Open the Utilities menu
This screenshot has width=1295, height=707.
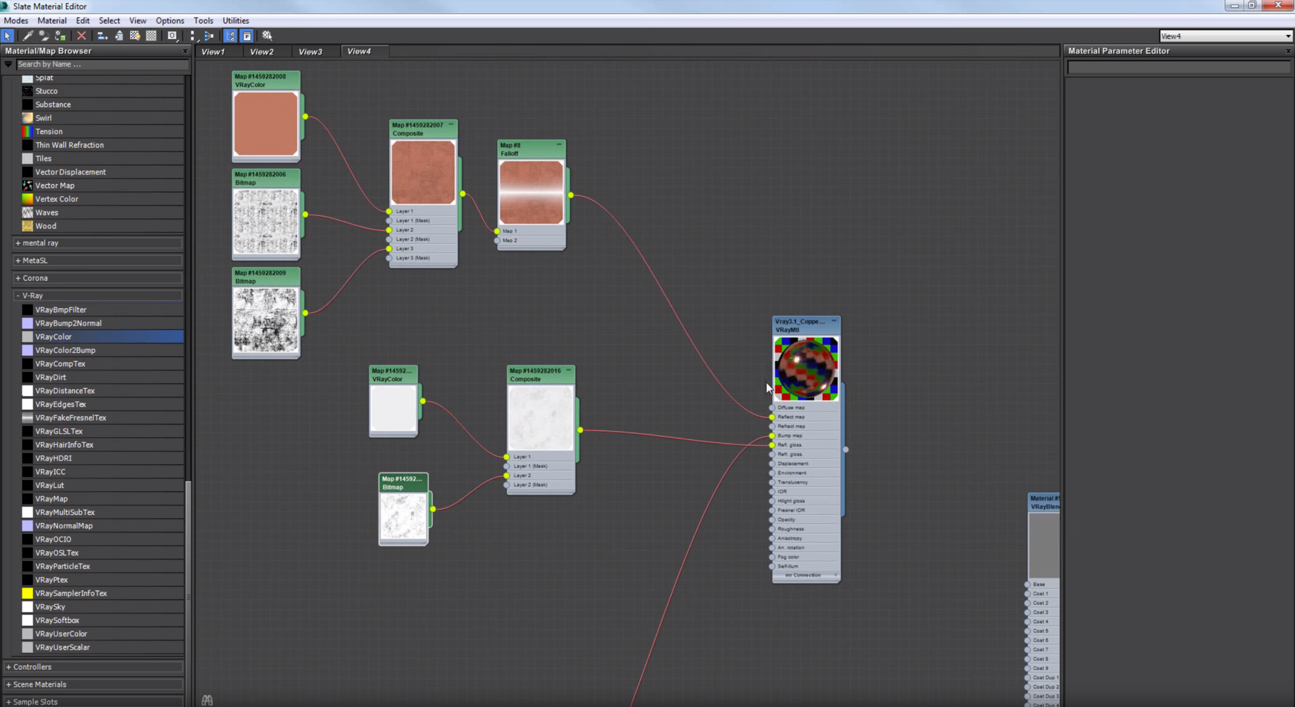coord(236,21)
